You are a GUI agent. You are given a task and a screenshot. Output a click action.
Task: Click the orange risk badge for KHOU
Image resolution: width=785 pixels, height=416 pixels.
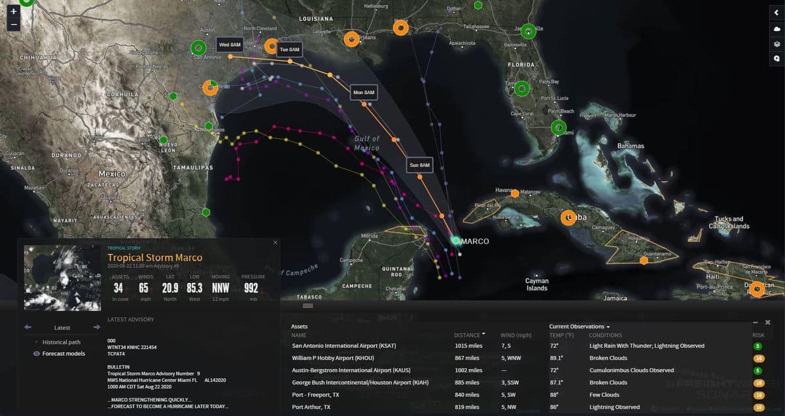(759, 358)
